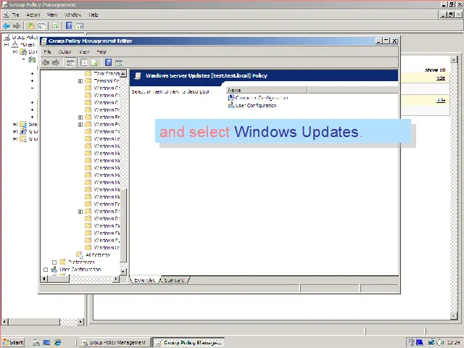Click Editor tree horizontal scrollbar right arrow
464x348 pixels.
[116, 278]
